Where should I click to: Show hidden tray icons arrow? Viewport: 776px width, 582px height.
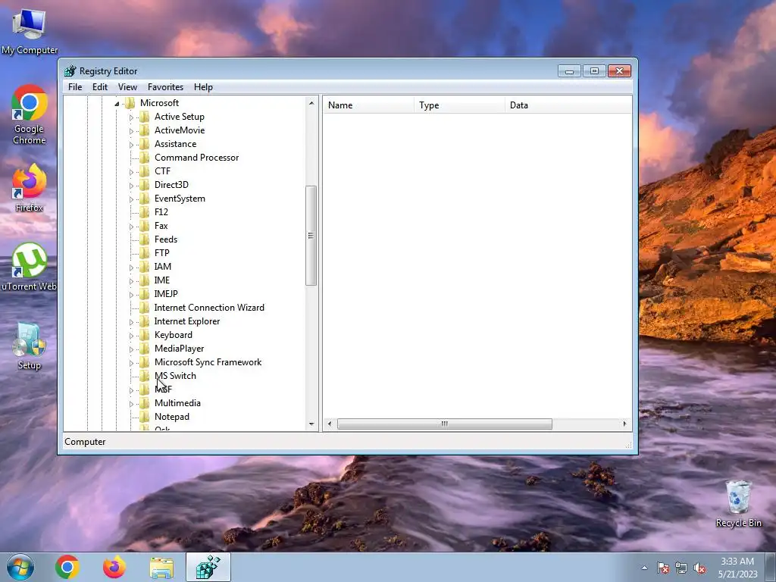click(x=644, y=568)
